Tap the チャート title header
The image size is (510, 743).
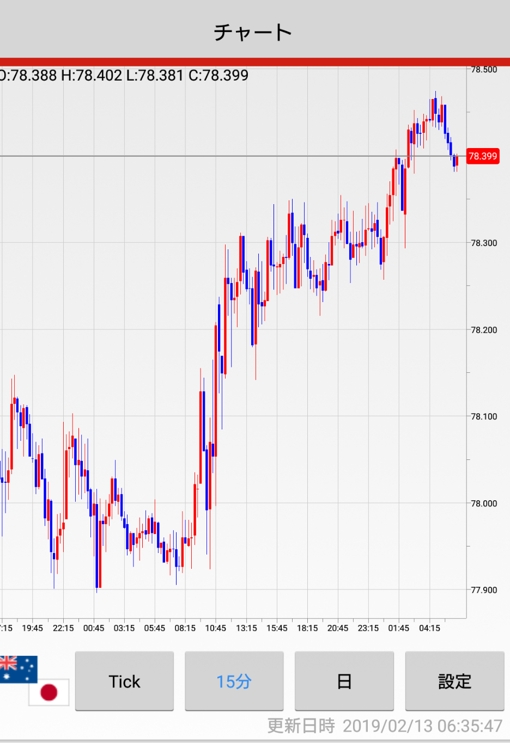click(253, 32)
